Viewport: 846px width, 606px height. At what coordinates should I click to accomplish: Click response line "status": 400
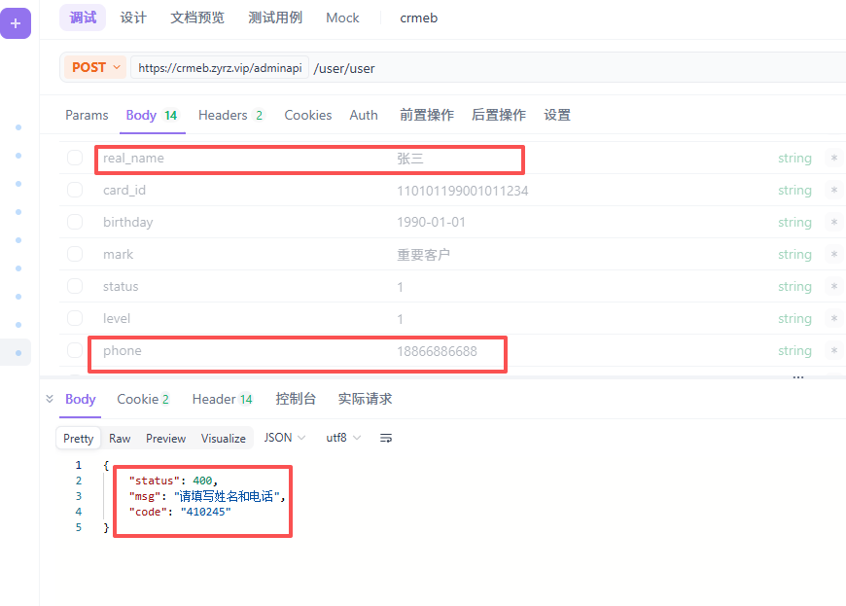pos(173,481)
